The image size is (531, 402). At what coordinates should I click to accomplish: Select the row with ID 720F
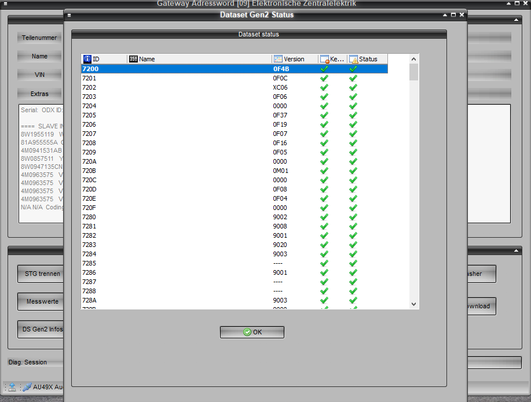(235, 208)
